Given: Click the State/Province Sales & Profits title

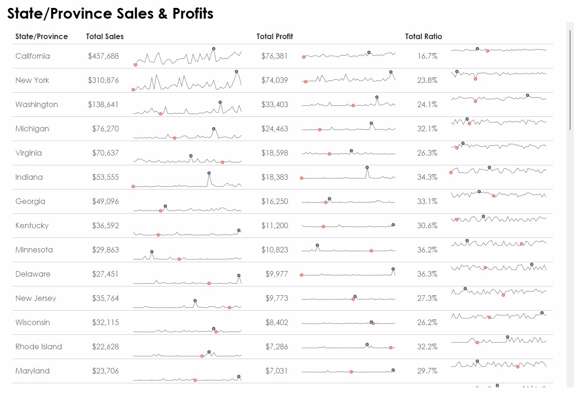Looking at the screenshot, I should (x=110, y=14).
